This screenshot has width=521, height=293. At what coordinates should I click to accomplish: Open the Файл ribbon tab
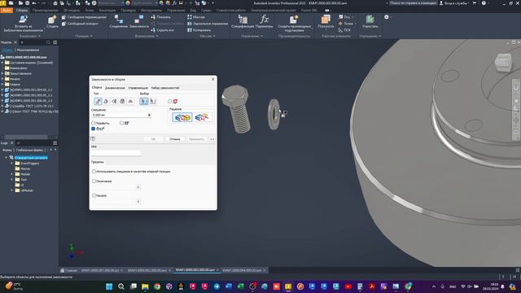click(x=7, y=11)
